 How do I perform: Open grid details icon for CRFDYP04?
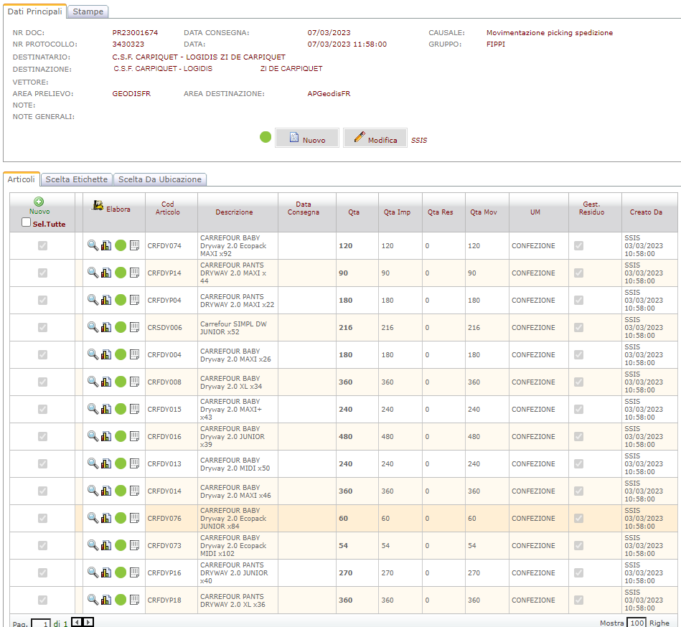(135, 300)
